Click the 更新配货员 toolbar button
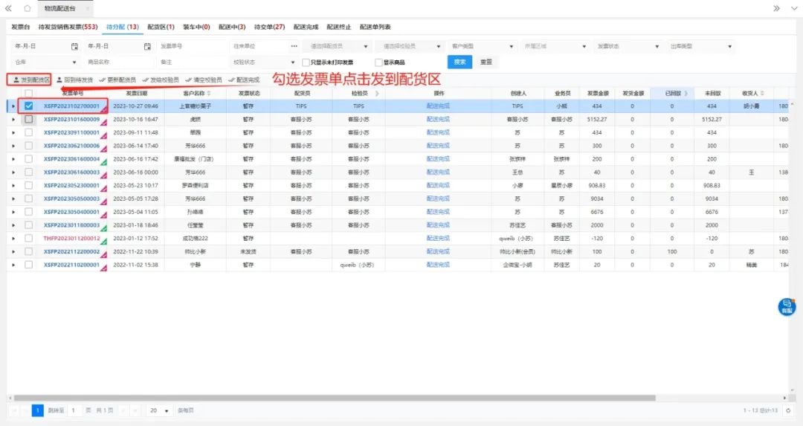Image resolution: width=803 pixels, height=426 pixels. pos(117,80)
